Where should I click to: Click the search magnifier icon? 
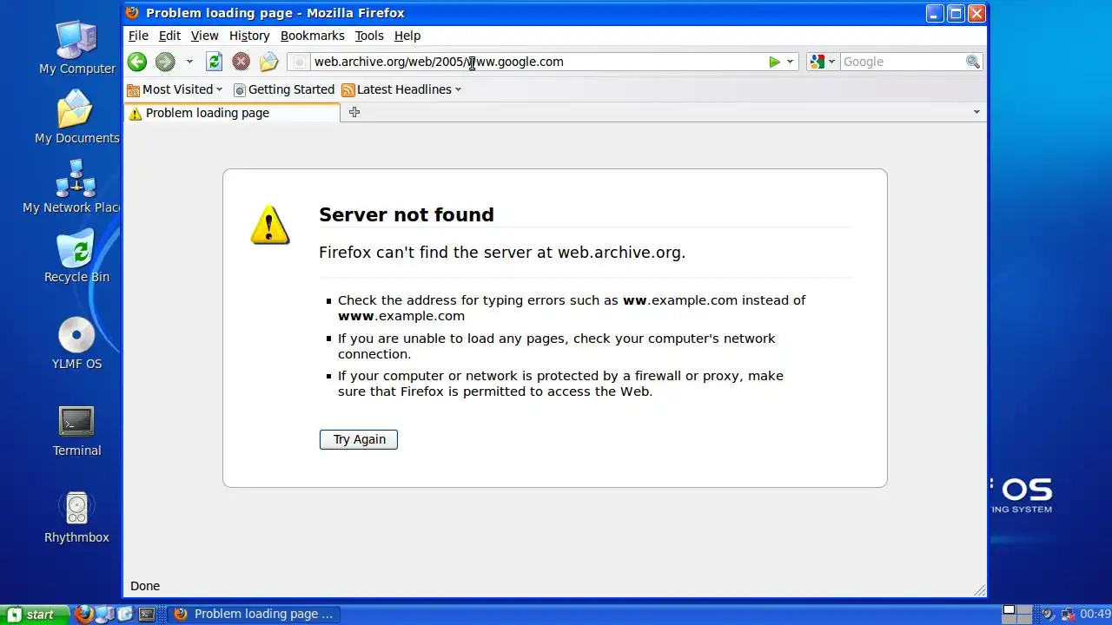[x=973, y=62]
